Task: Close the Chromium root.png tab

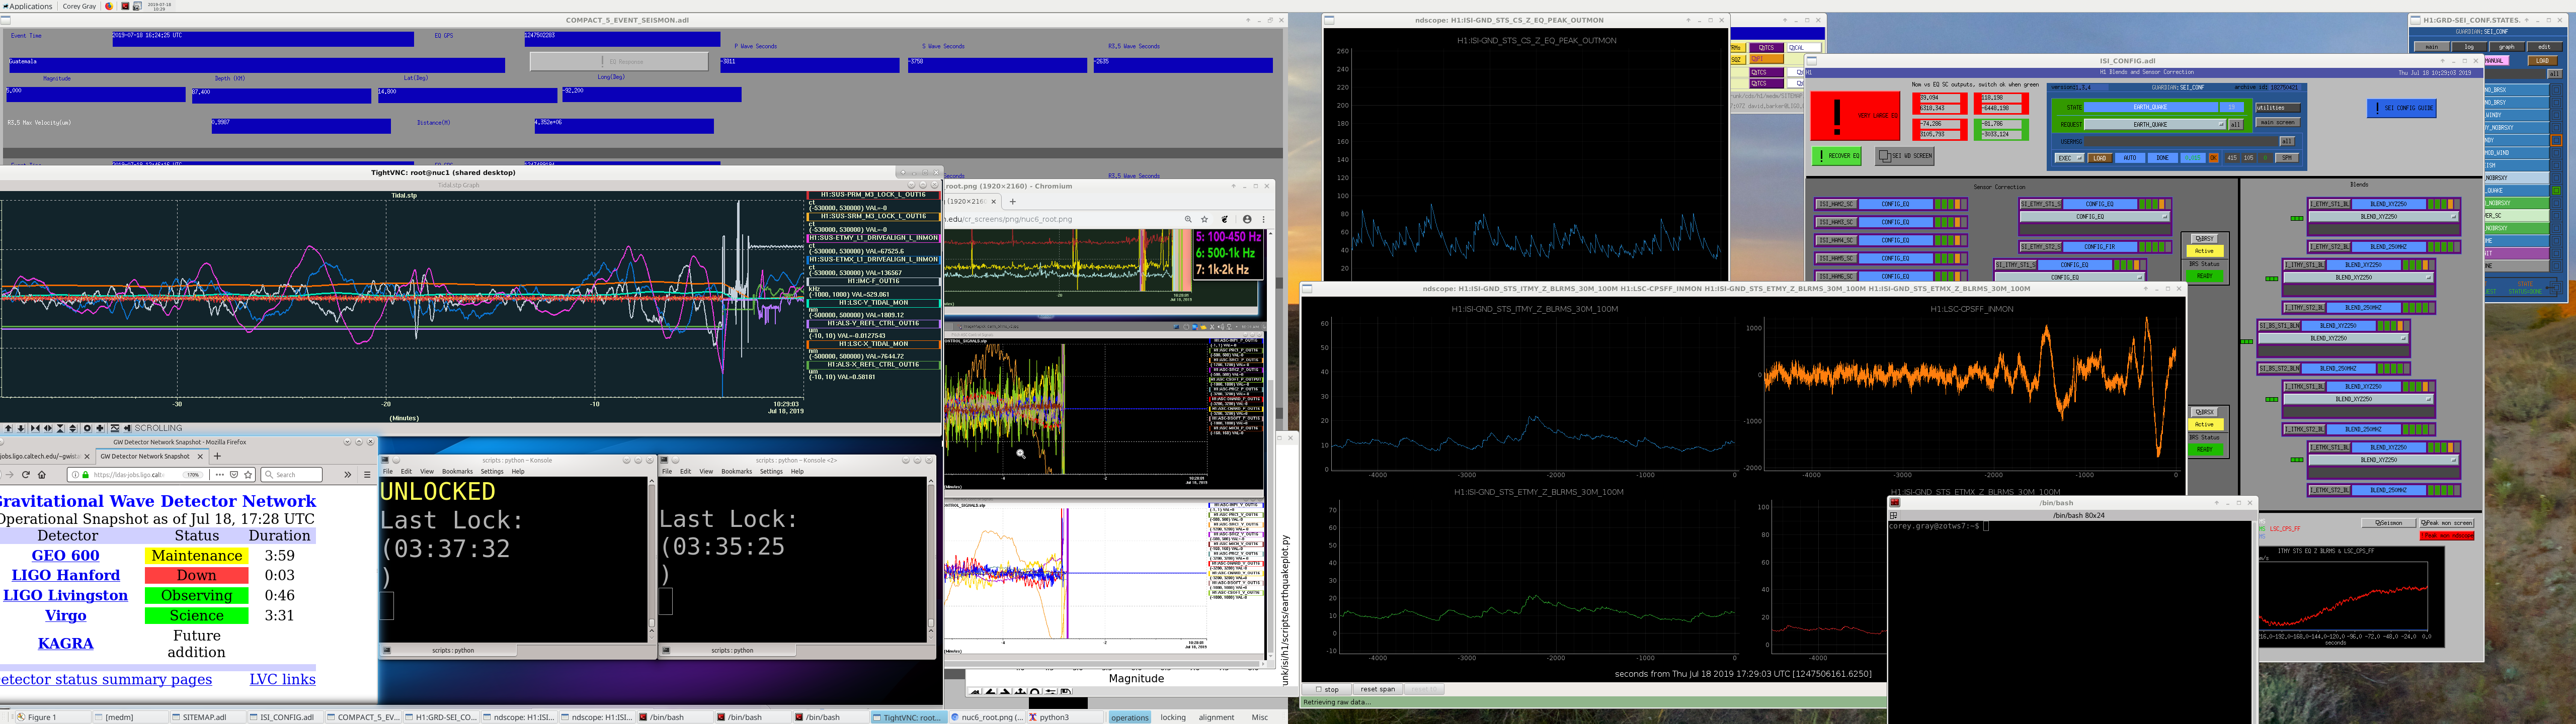Action: click(x=994, y=201)
